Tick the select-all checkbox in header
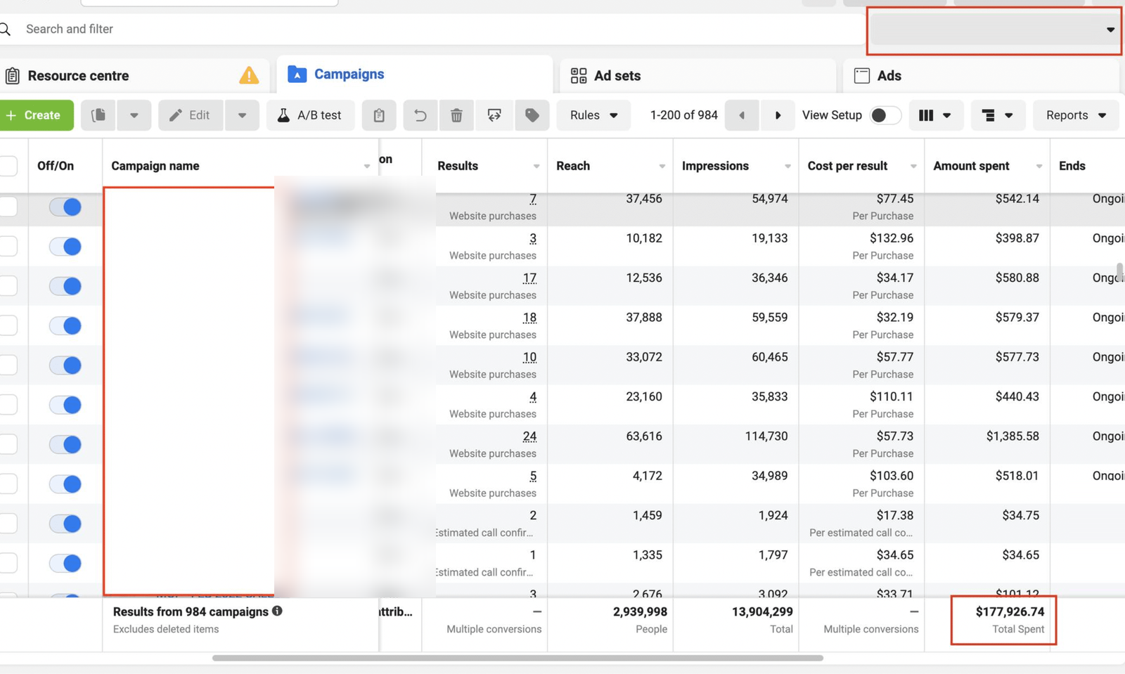The height and width of the screenshot is (674, 1125). pos(8,166)
